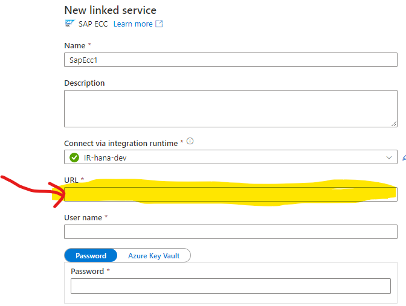Click the external link icon beside Learn more

[x=159, y=24]
